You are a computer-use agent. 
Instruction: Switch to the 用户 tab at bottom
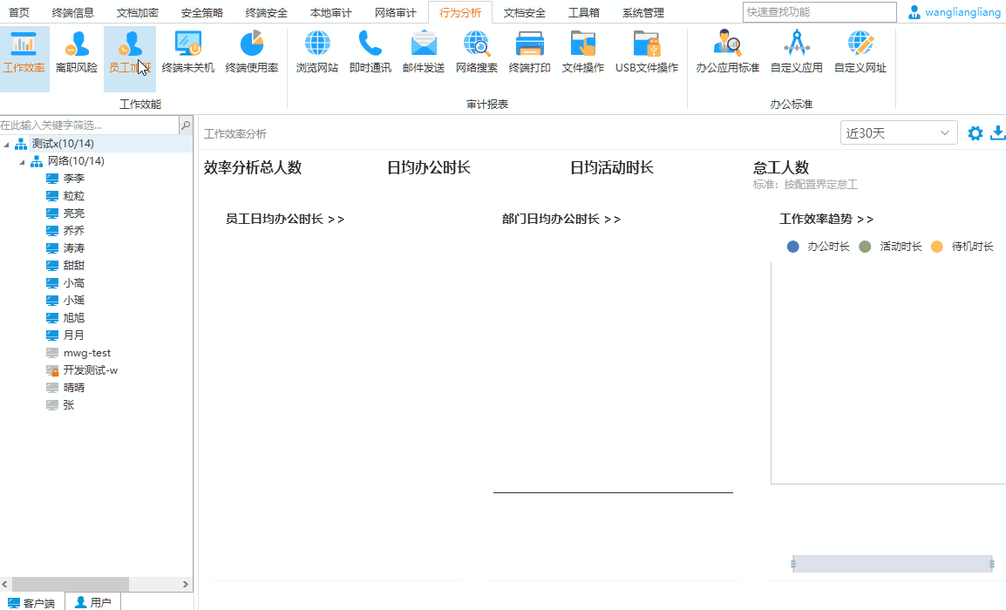click(92, 600)
